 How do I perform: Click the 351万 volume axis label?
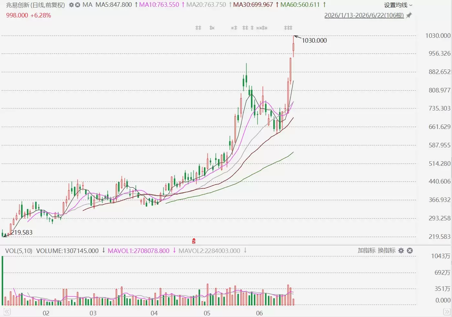[442, 289]
